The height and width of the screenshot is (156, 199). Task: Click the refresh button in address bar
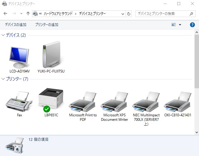[x=129, y=14]
